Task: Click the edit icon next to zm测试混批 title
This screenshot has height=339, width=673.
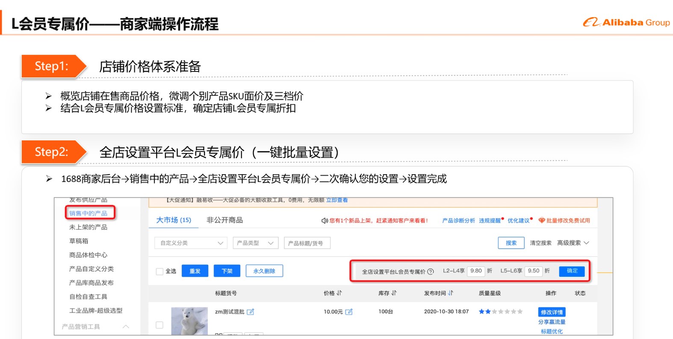Action: pos(251,312)
